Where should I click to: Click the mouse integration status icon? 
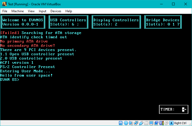(x=166, y=123)
